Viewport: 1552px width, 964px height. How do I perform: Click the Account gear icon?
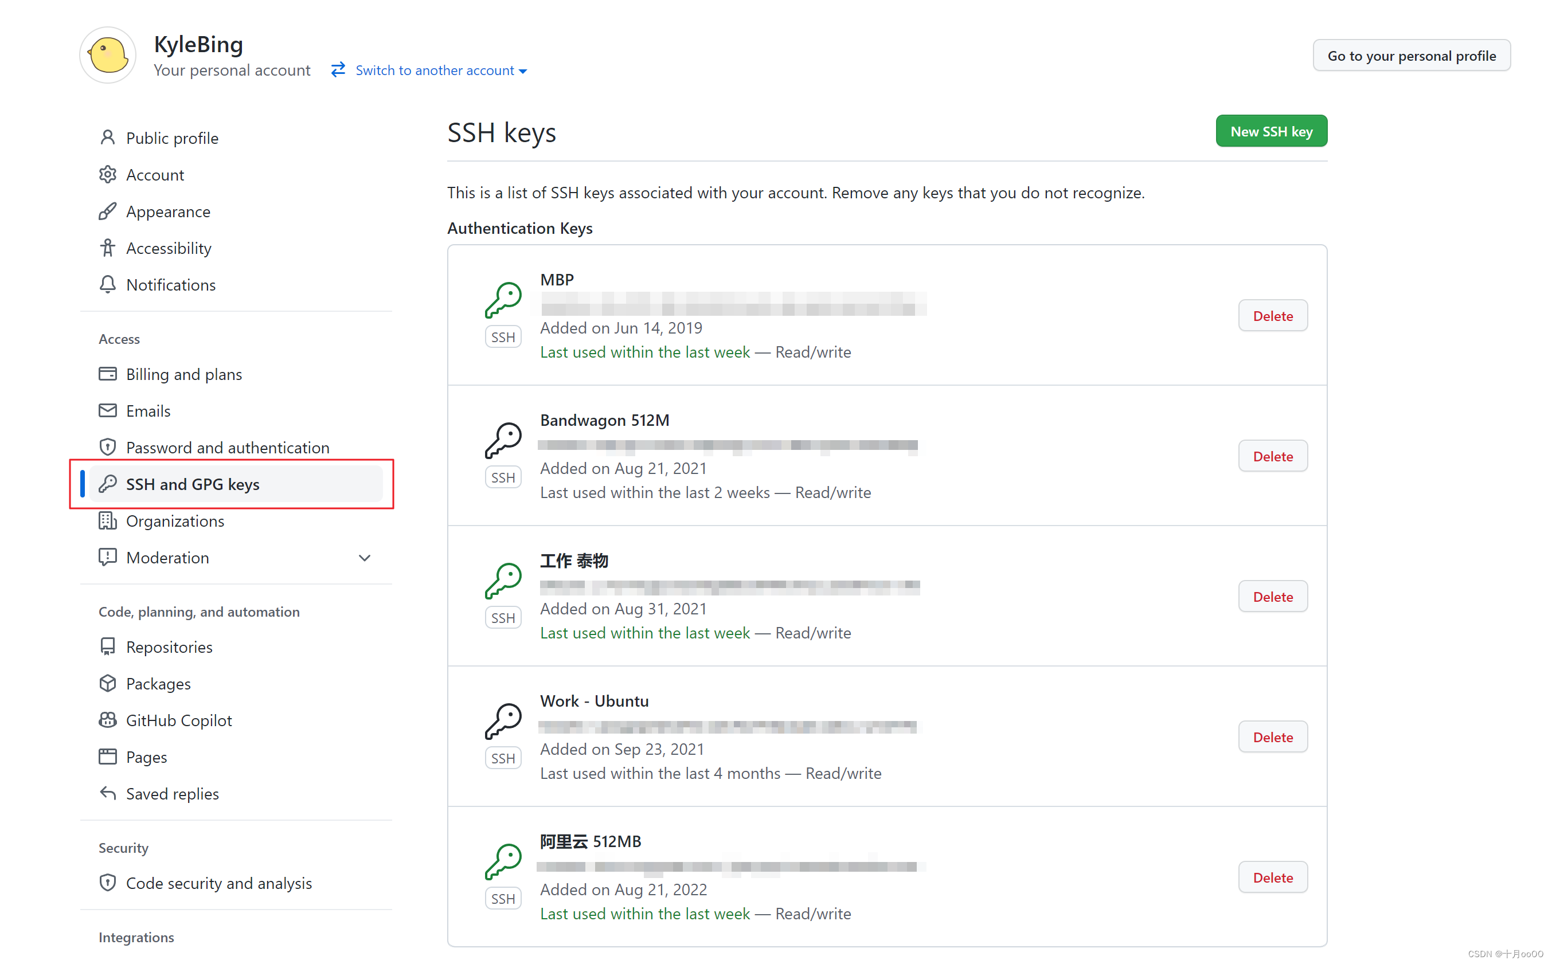tap(108, 174)
